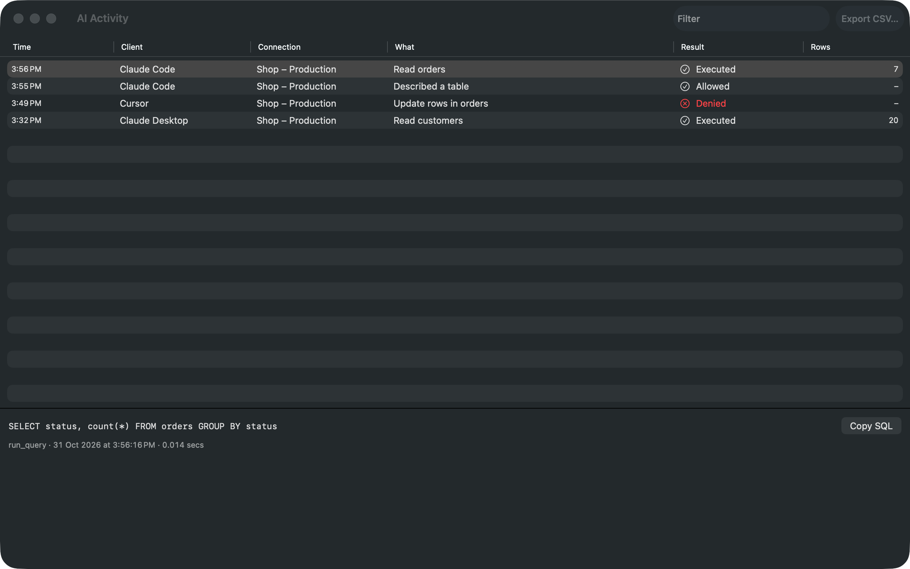Copy the query using Copy SQL

[871, 426]
